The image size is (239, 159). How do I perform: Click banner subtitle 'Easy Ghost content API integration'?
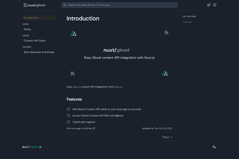click(x=119, y=58)
